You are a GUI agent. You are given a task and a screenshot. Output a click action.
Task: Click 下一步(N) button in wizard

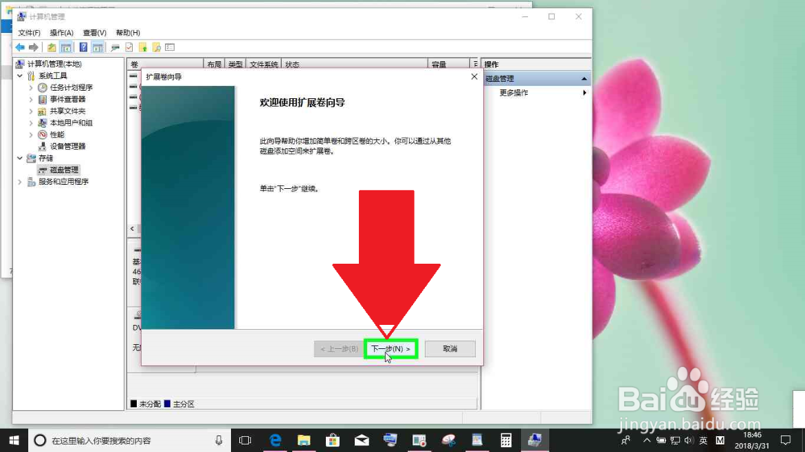(x=390, y=349)
